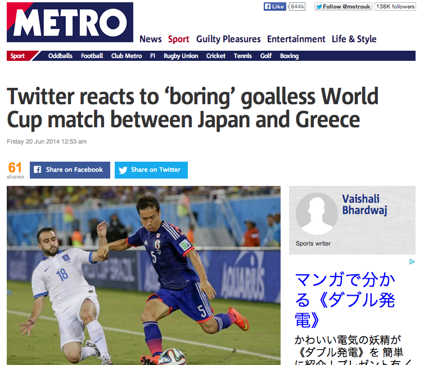The image size is (424, 365).
Task: Share the article on Facebook
Action: click(70, 170)
